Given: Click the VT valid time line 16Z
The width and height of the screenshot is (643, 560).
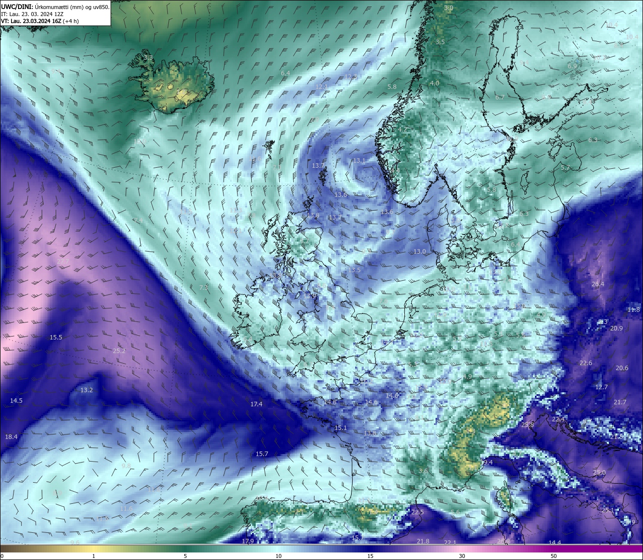Looking at the screenshot, I should coord(40,21).
